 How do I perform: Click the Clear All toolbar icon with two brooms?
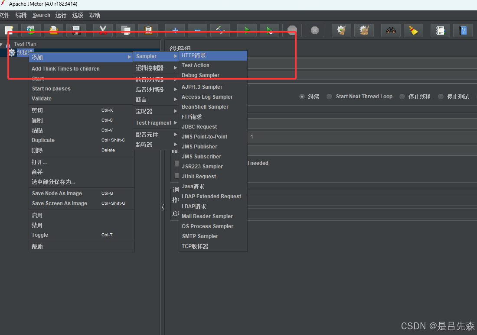364,30
